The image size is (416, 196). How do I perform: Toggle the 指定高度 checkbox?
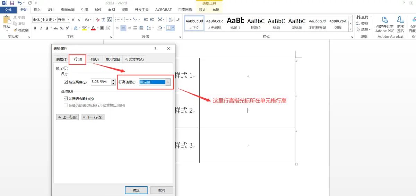pyautogui.click(x=66, y=82)
